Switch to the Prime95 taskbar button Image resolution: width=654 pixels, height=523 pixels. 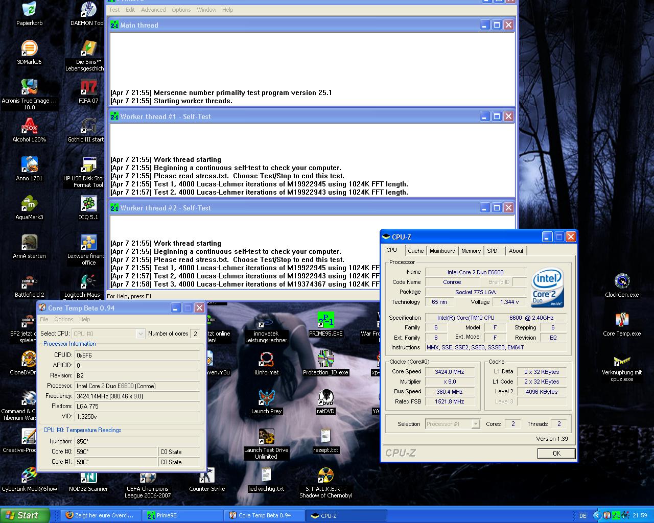(183, 515)
